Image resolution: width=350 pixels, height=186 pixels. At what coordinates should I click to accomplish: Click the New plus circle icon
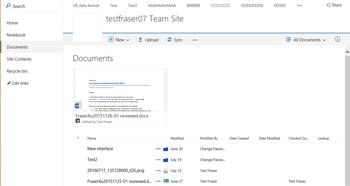(x=111, y=39)
